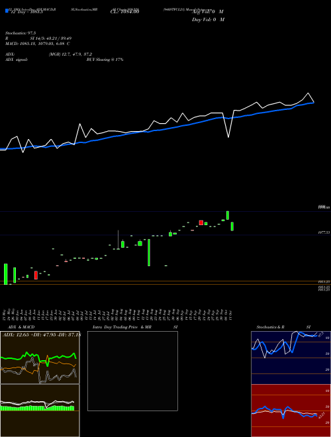Click the ADX +DY -DY readout
331x437 pixels.
coord(41,335)
